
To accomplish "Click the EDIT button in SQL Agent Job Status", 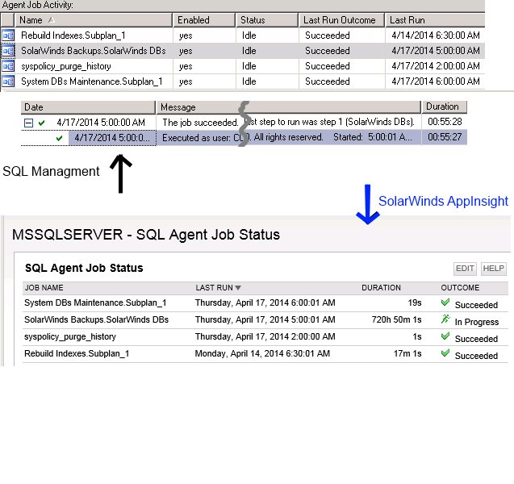I will coord(465,269).
